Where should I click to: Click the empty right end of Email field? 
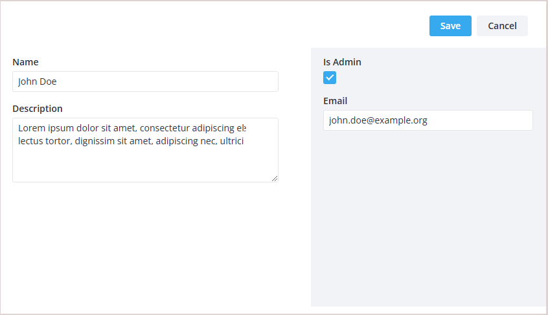pos(505,120)
